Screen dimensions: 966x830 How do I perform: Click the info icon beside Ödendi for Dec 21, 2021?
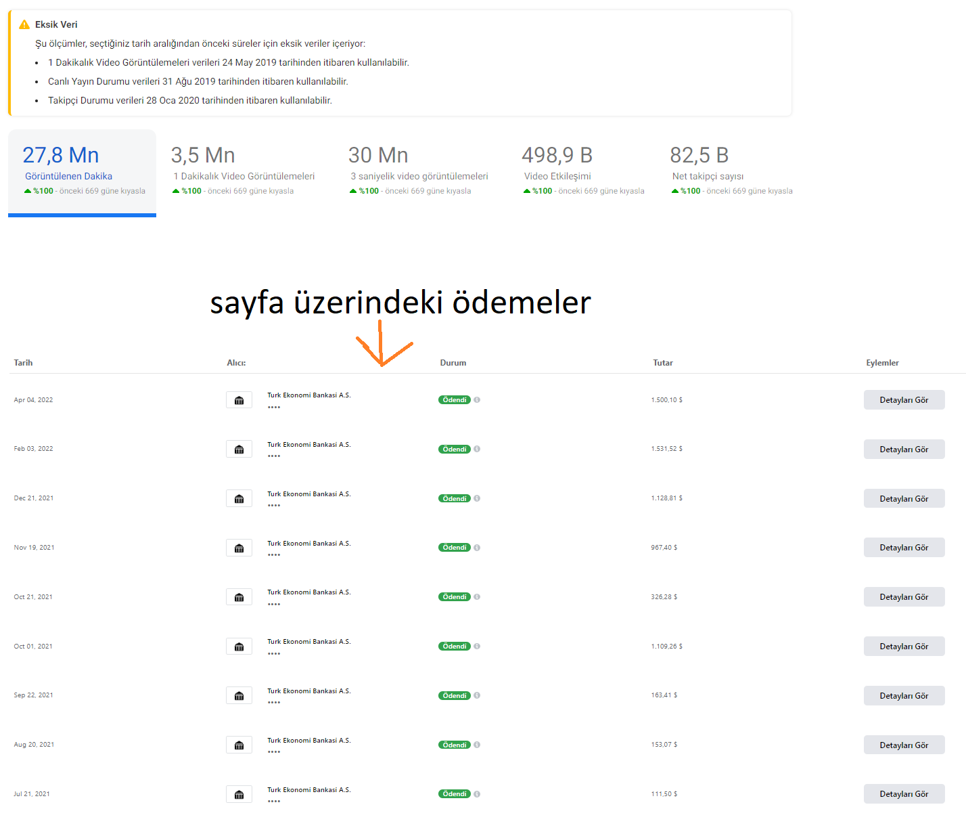pos(477,498)
